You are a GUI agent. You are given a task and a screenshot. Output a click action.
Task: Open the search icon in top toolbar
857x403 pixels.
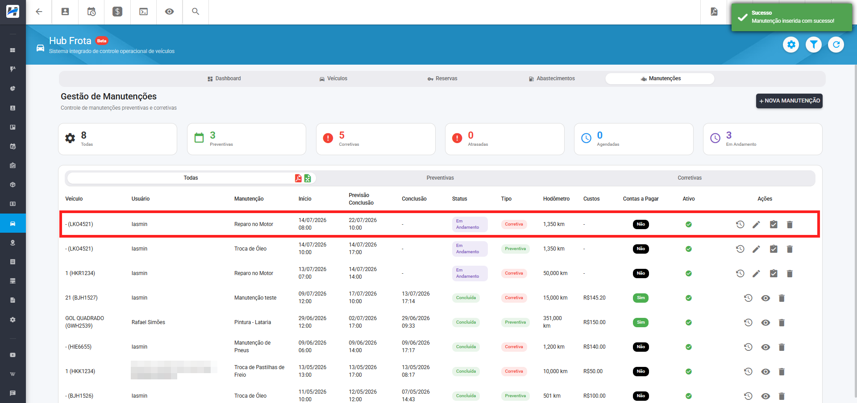(196, 12)
